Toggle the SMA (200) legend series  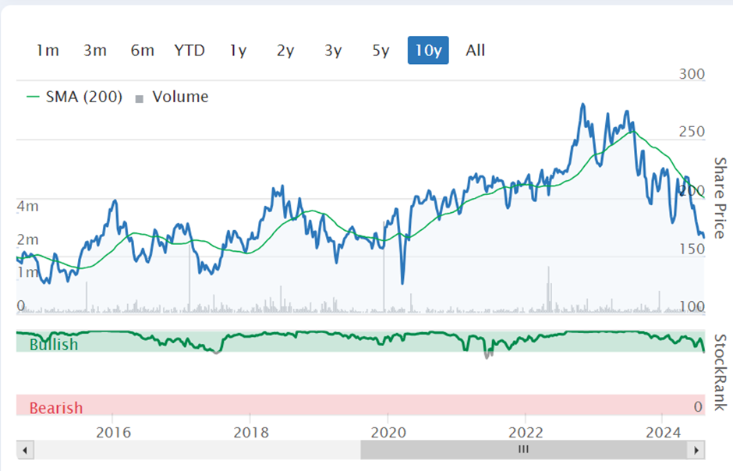[x=75, y=97]
